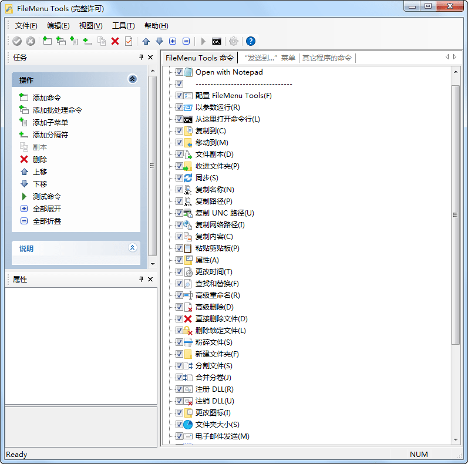Click the 删除锁定文件(L) lock icon
Image resolution: width=468 pixels, height=464 pixels.
(x=188, y=331)
